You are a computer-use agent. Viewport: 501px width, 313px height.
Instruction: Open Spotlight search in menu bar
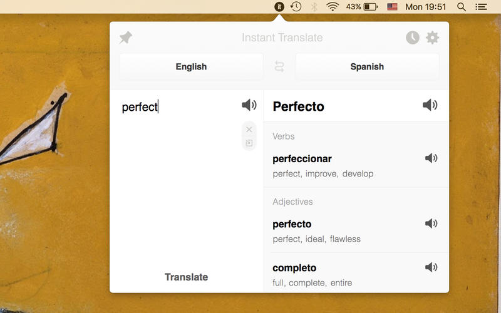pos(462,7)
